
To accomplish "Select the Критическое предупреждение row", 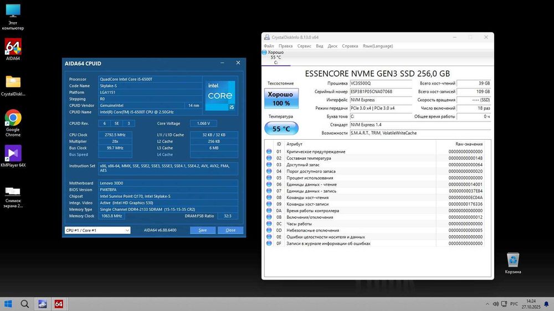I will (x=375, y=151).
